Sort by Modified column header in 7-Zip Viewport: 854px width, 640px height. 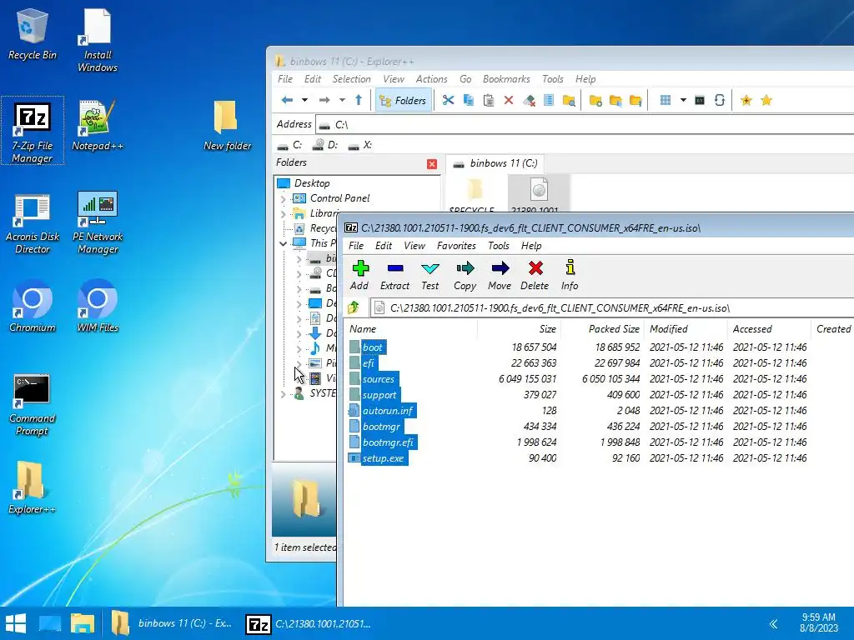686,328
